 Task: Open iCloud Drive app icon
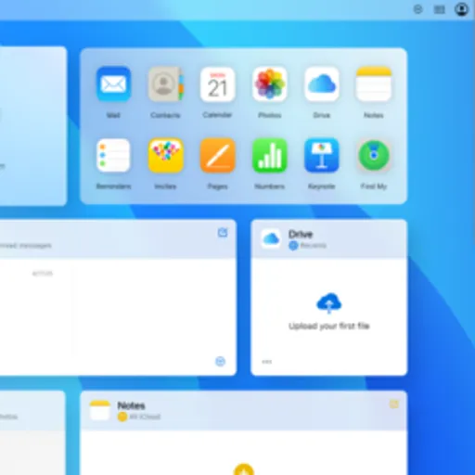tap(322, 84)
